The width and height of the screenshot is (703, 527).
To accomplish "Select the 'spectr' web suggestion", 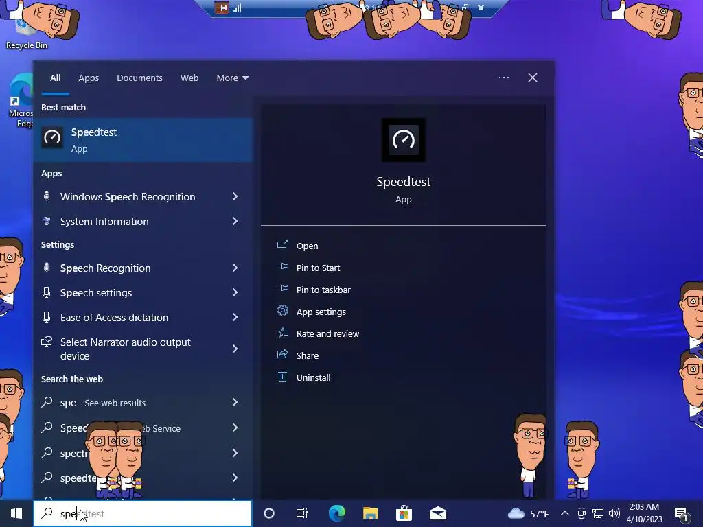I will pyautogui.click(x=143, y=453).
